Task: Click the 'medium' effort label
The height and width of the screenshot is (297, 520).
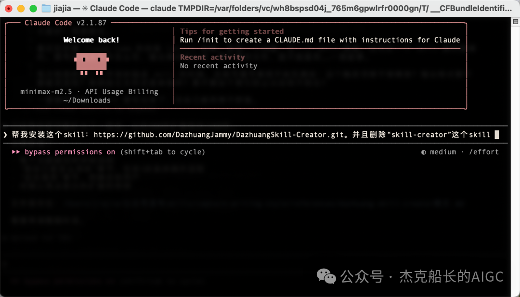Action: [x=443, y=152]
